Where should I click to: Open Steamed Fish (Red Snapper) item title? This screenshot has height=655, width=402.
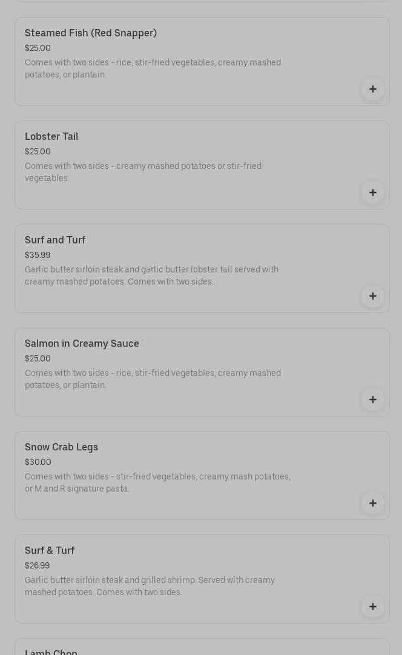91,33
